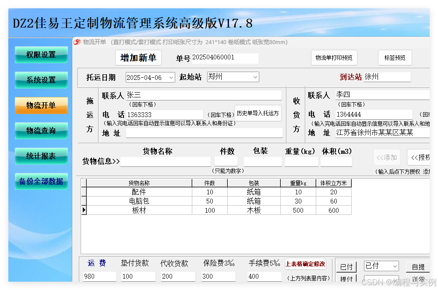Select the 电脑包 table cell
Viewport: 438px width, 290px height.
[x=139, y=201]
